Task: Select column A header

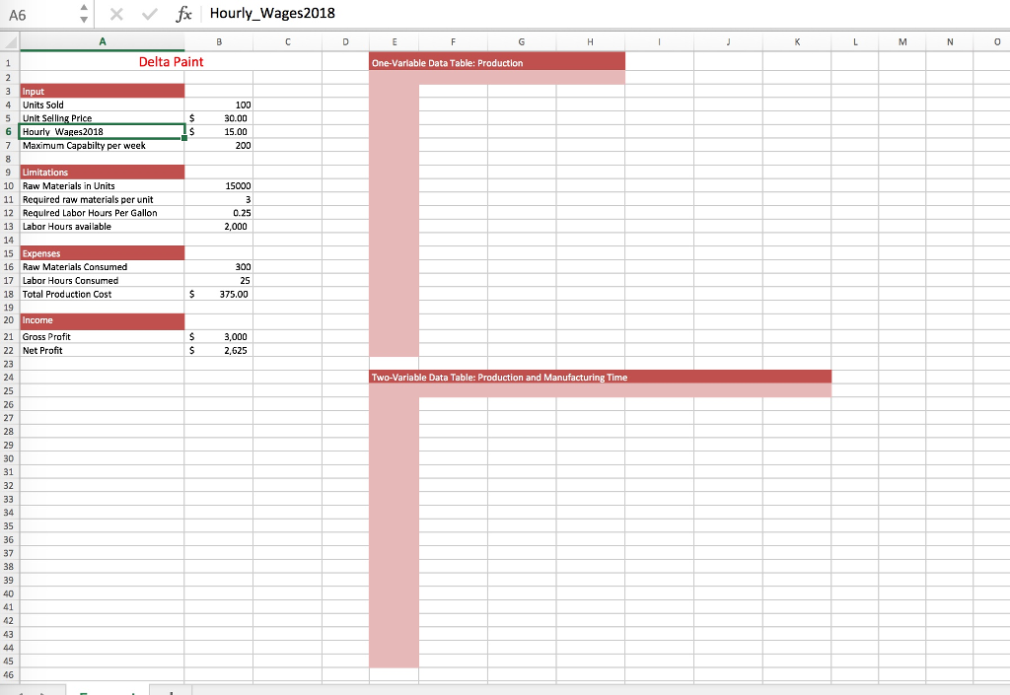Action: [102, 41]
